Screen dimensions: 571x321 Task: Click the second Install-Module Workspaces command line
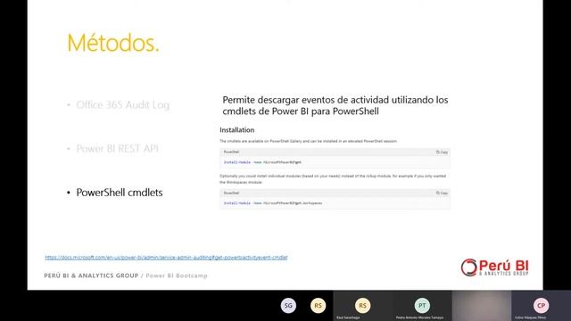273,203
